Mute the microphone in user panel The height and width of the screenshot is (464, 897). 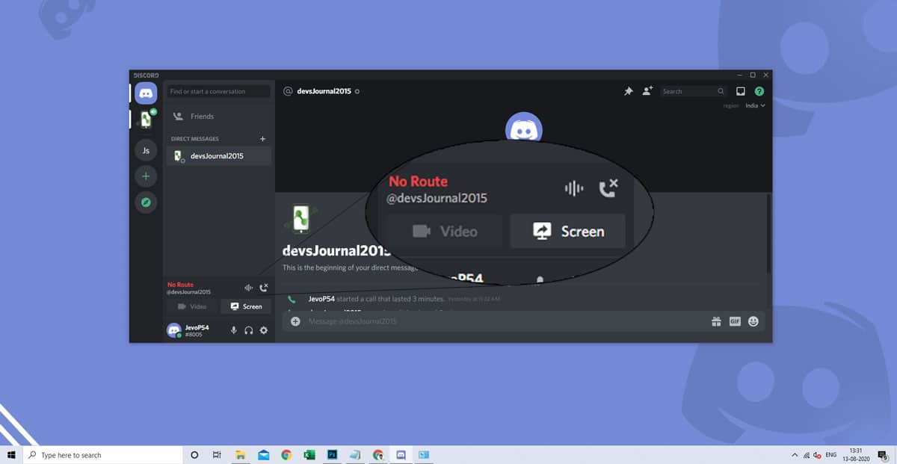point(234,330)
